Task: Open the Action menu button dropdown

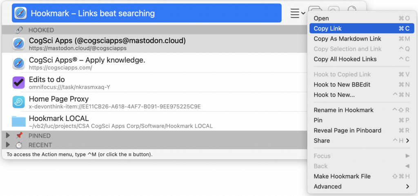Action: point(298,13)
